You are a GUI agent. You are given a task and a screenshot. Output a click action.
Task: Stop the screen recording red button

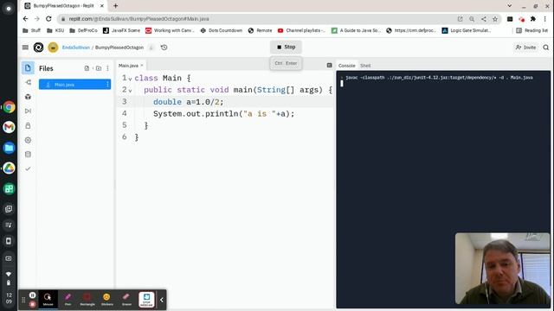pyautogui.click(x=33, y=304)
